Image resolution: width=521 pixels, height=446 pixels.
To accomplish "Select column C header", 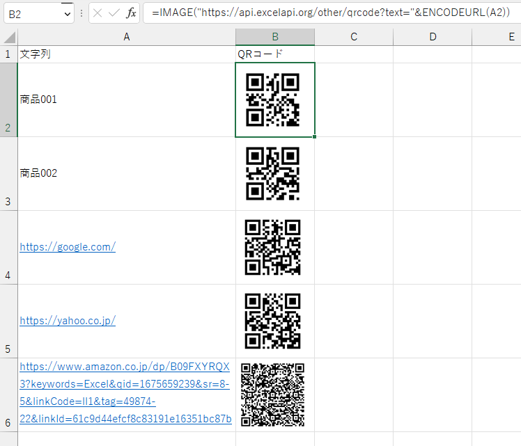I will [x=354, y=37].
